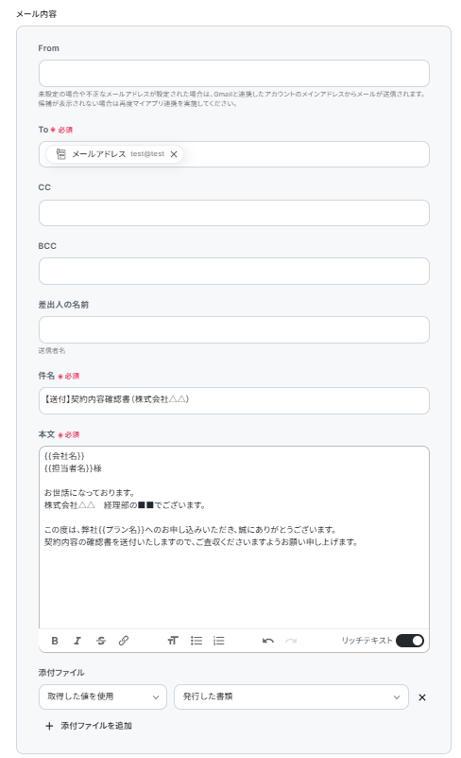Delete the attachment row with the X
461x758 pixels.
[422, 697]
